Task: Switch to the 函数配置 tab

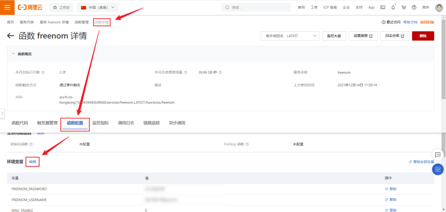Action: [75, 123]
